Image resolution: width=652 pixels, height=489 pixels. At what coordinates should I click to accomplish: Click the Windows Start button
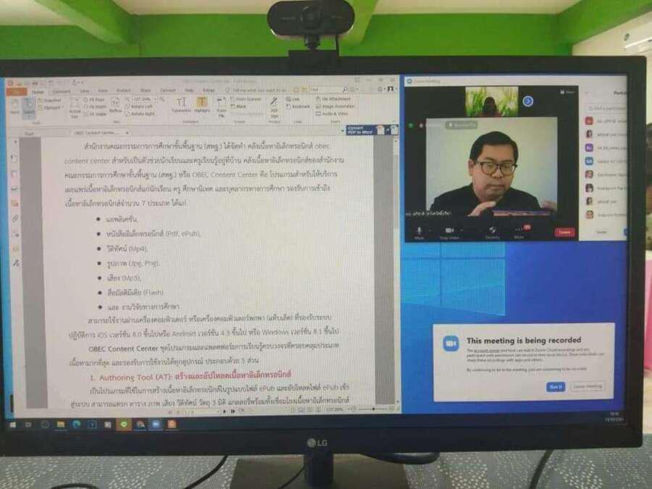[12, 425]
